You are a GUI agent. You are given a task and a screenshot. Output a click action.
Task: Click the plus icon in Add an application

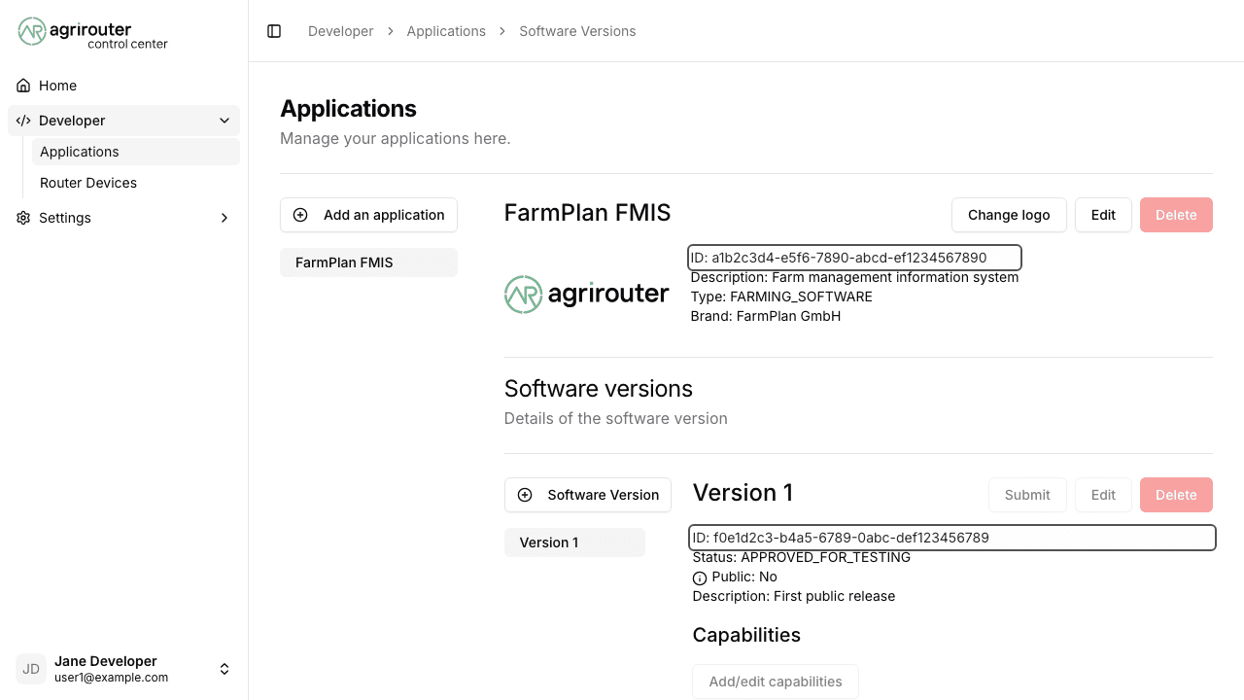click(x=300, y=215)
